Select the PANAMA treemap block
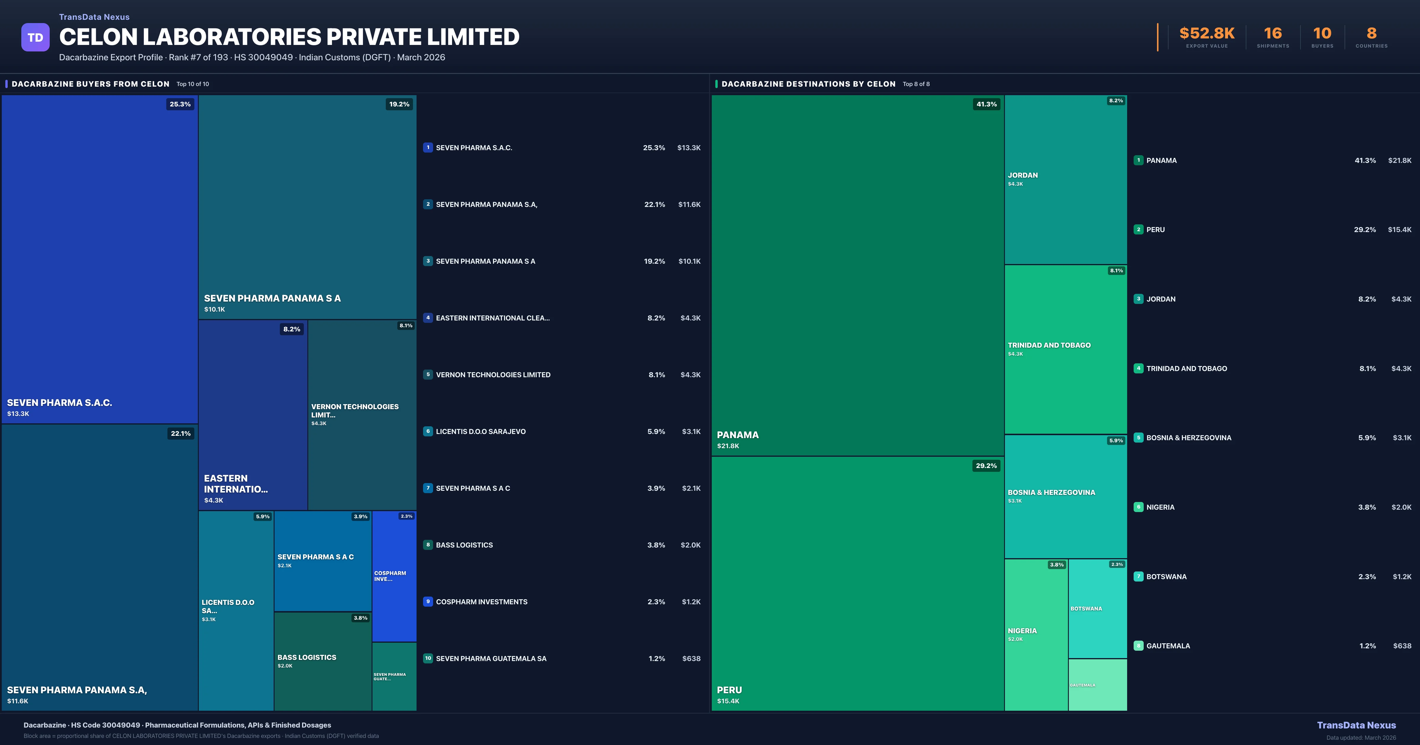The width and height of the screenshot is (1420, 745). [857, 276]
